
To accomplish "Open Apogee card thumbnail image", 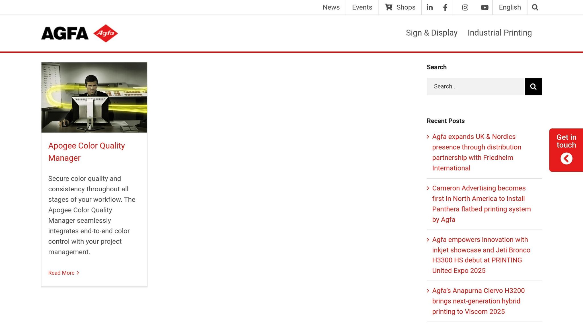I will (94, 97).
